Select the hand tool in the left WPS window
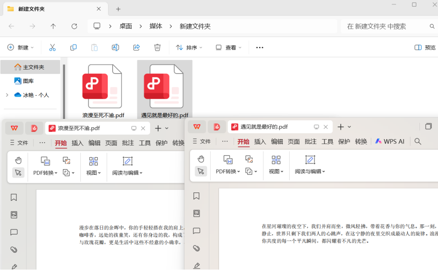The height and width of the screenshot is (270, 438). (19, 160)
